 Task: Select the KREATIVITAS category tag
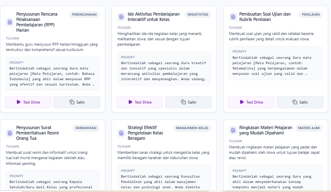(198, 14)
